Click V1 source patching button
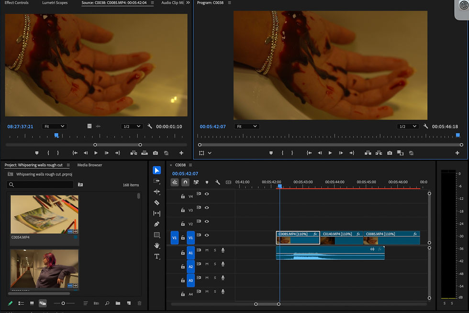The width and height of the screenshot is (469, 313). (174, 238)
